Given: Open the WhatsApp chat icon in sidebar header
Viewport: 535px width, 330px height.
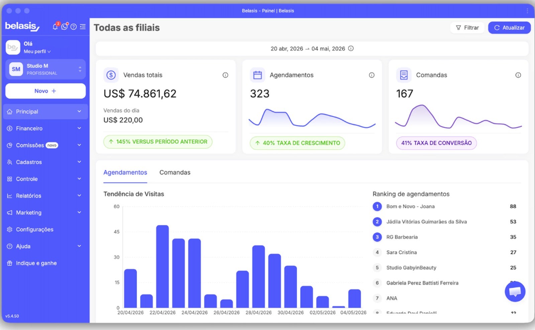Looking at the screenshot, I should coord(65,27).
